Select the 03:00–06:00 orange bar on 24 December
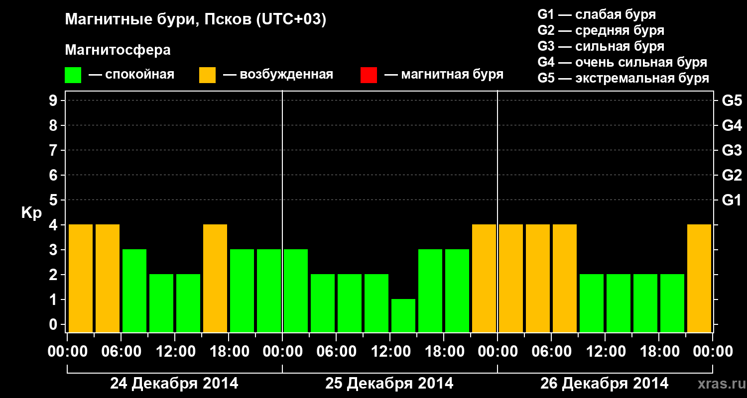Viewport: 747px width, 398px height. 108,278
